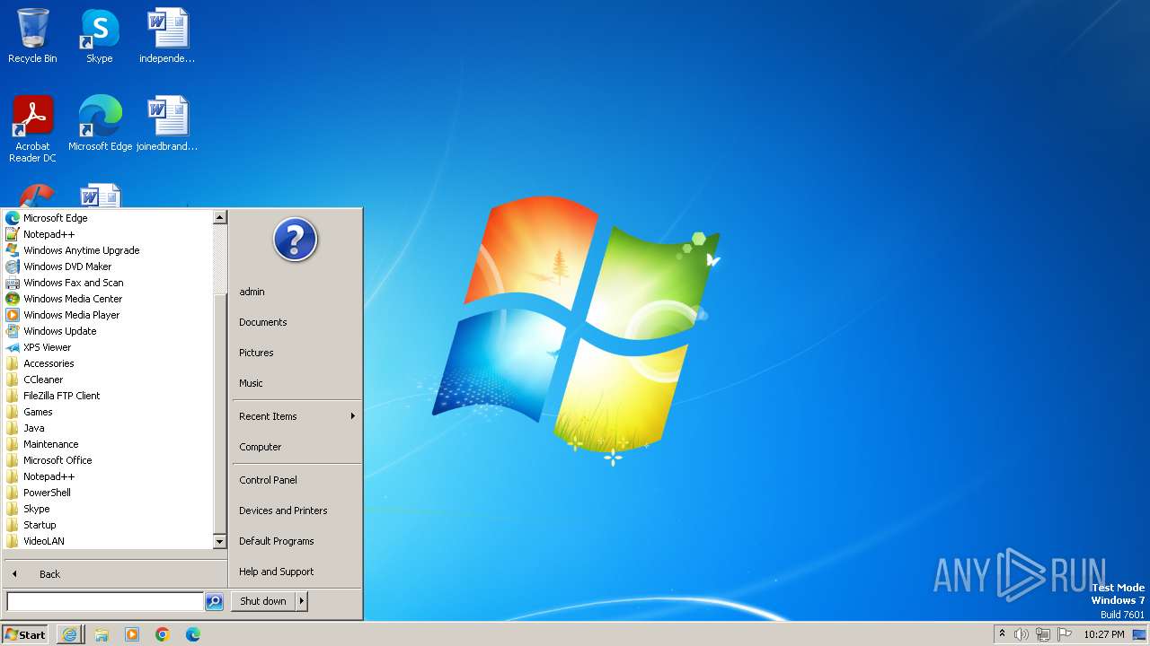The width and height of the screenshot is (1150, 646).
Task: Expand the Microsoft Office folder
Action: (108, 460)
